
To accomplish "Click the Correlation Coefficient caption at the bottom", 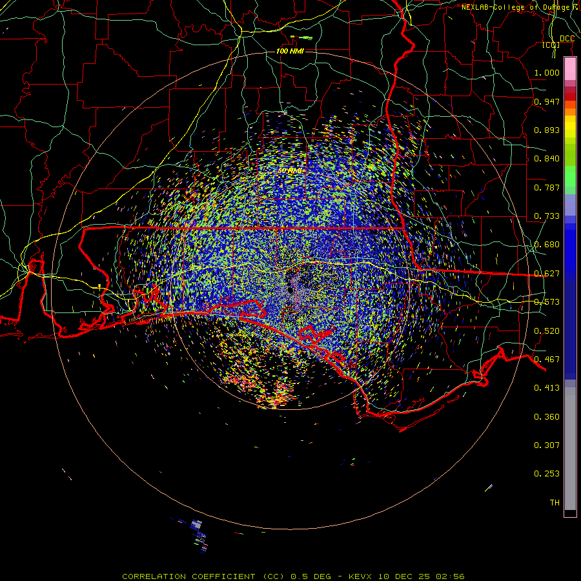I will coord(293,576).
